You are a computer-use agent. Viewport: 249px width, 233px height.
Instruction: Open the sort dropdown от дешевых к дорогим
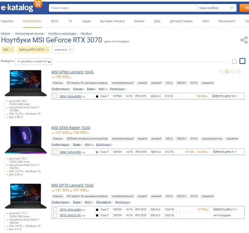coord(34,62)
